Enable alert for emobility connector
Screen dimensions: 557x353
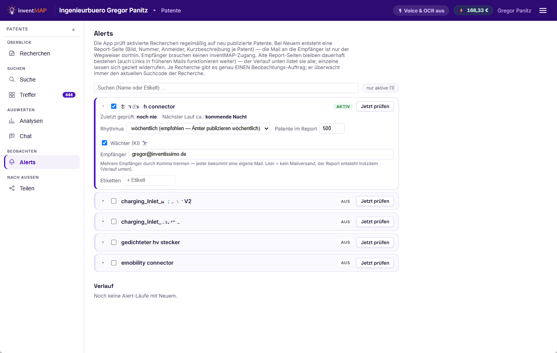point(114,263)
